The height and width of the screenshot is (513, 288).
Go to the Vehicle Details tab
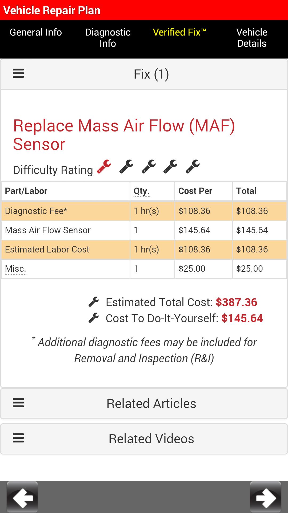click(x=252, y=38)
